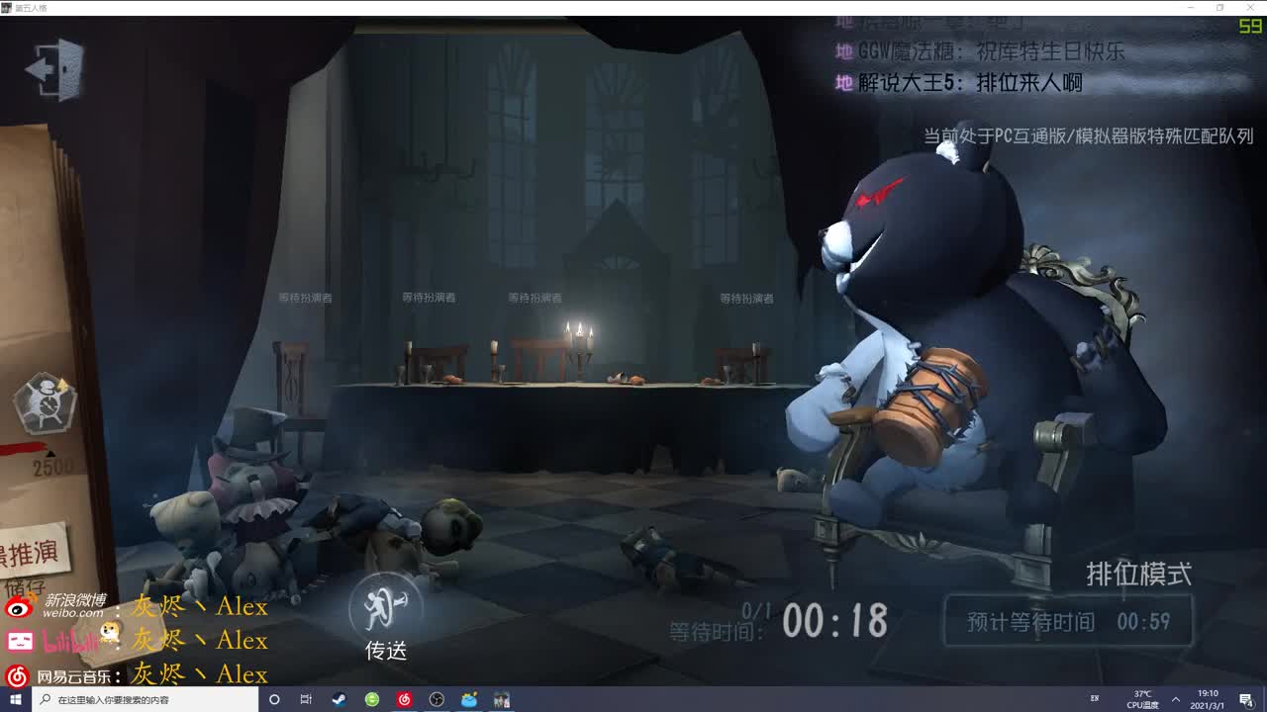Focus the taskbar search box
Screen dimensions: 1267x712
pos(145,699)
